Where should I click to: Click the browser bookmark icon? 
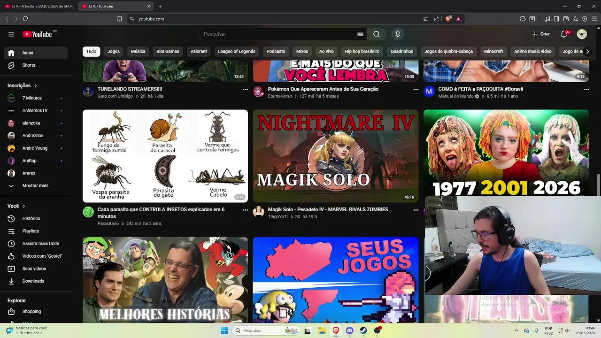click(x=119, y=19)
